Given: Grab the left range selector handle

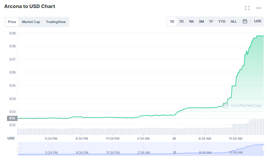Looking at the screenshot, I should click(x=18, y=149).
